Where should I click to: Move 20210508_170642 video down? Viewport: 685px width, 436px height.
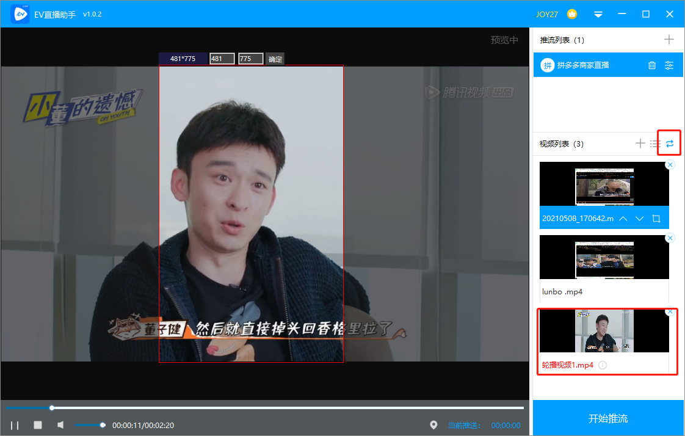[x=640, y=219]
